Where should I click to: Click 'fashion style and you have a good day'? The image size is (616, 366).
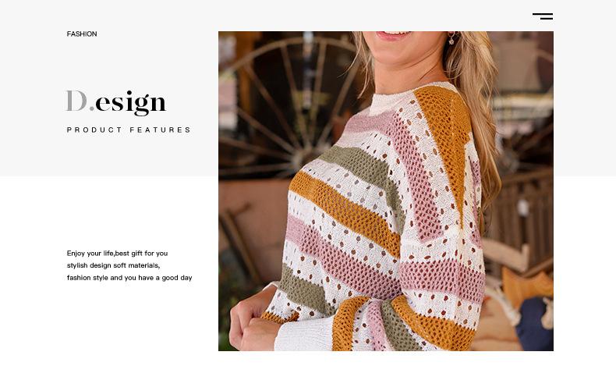click(x=129, y=278)
